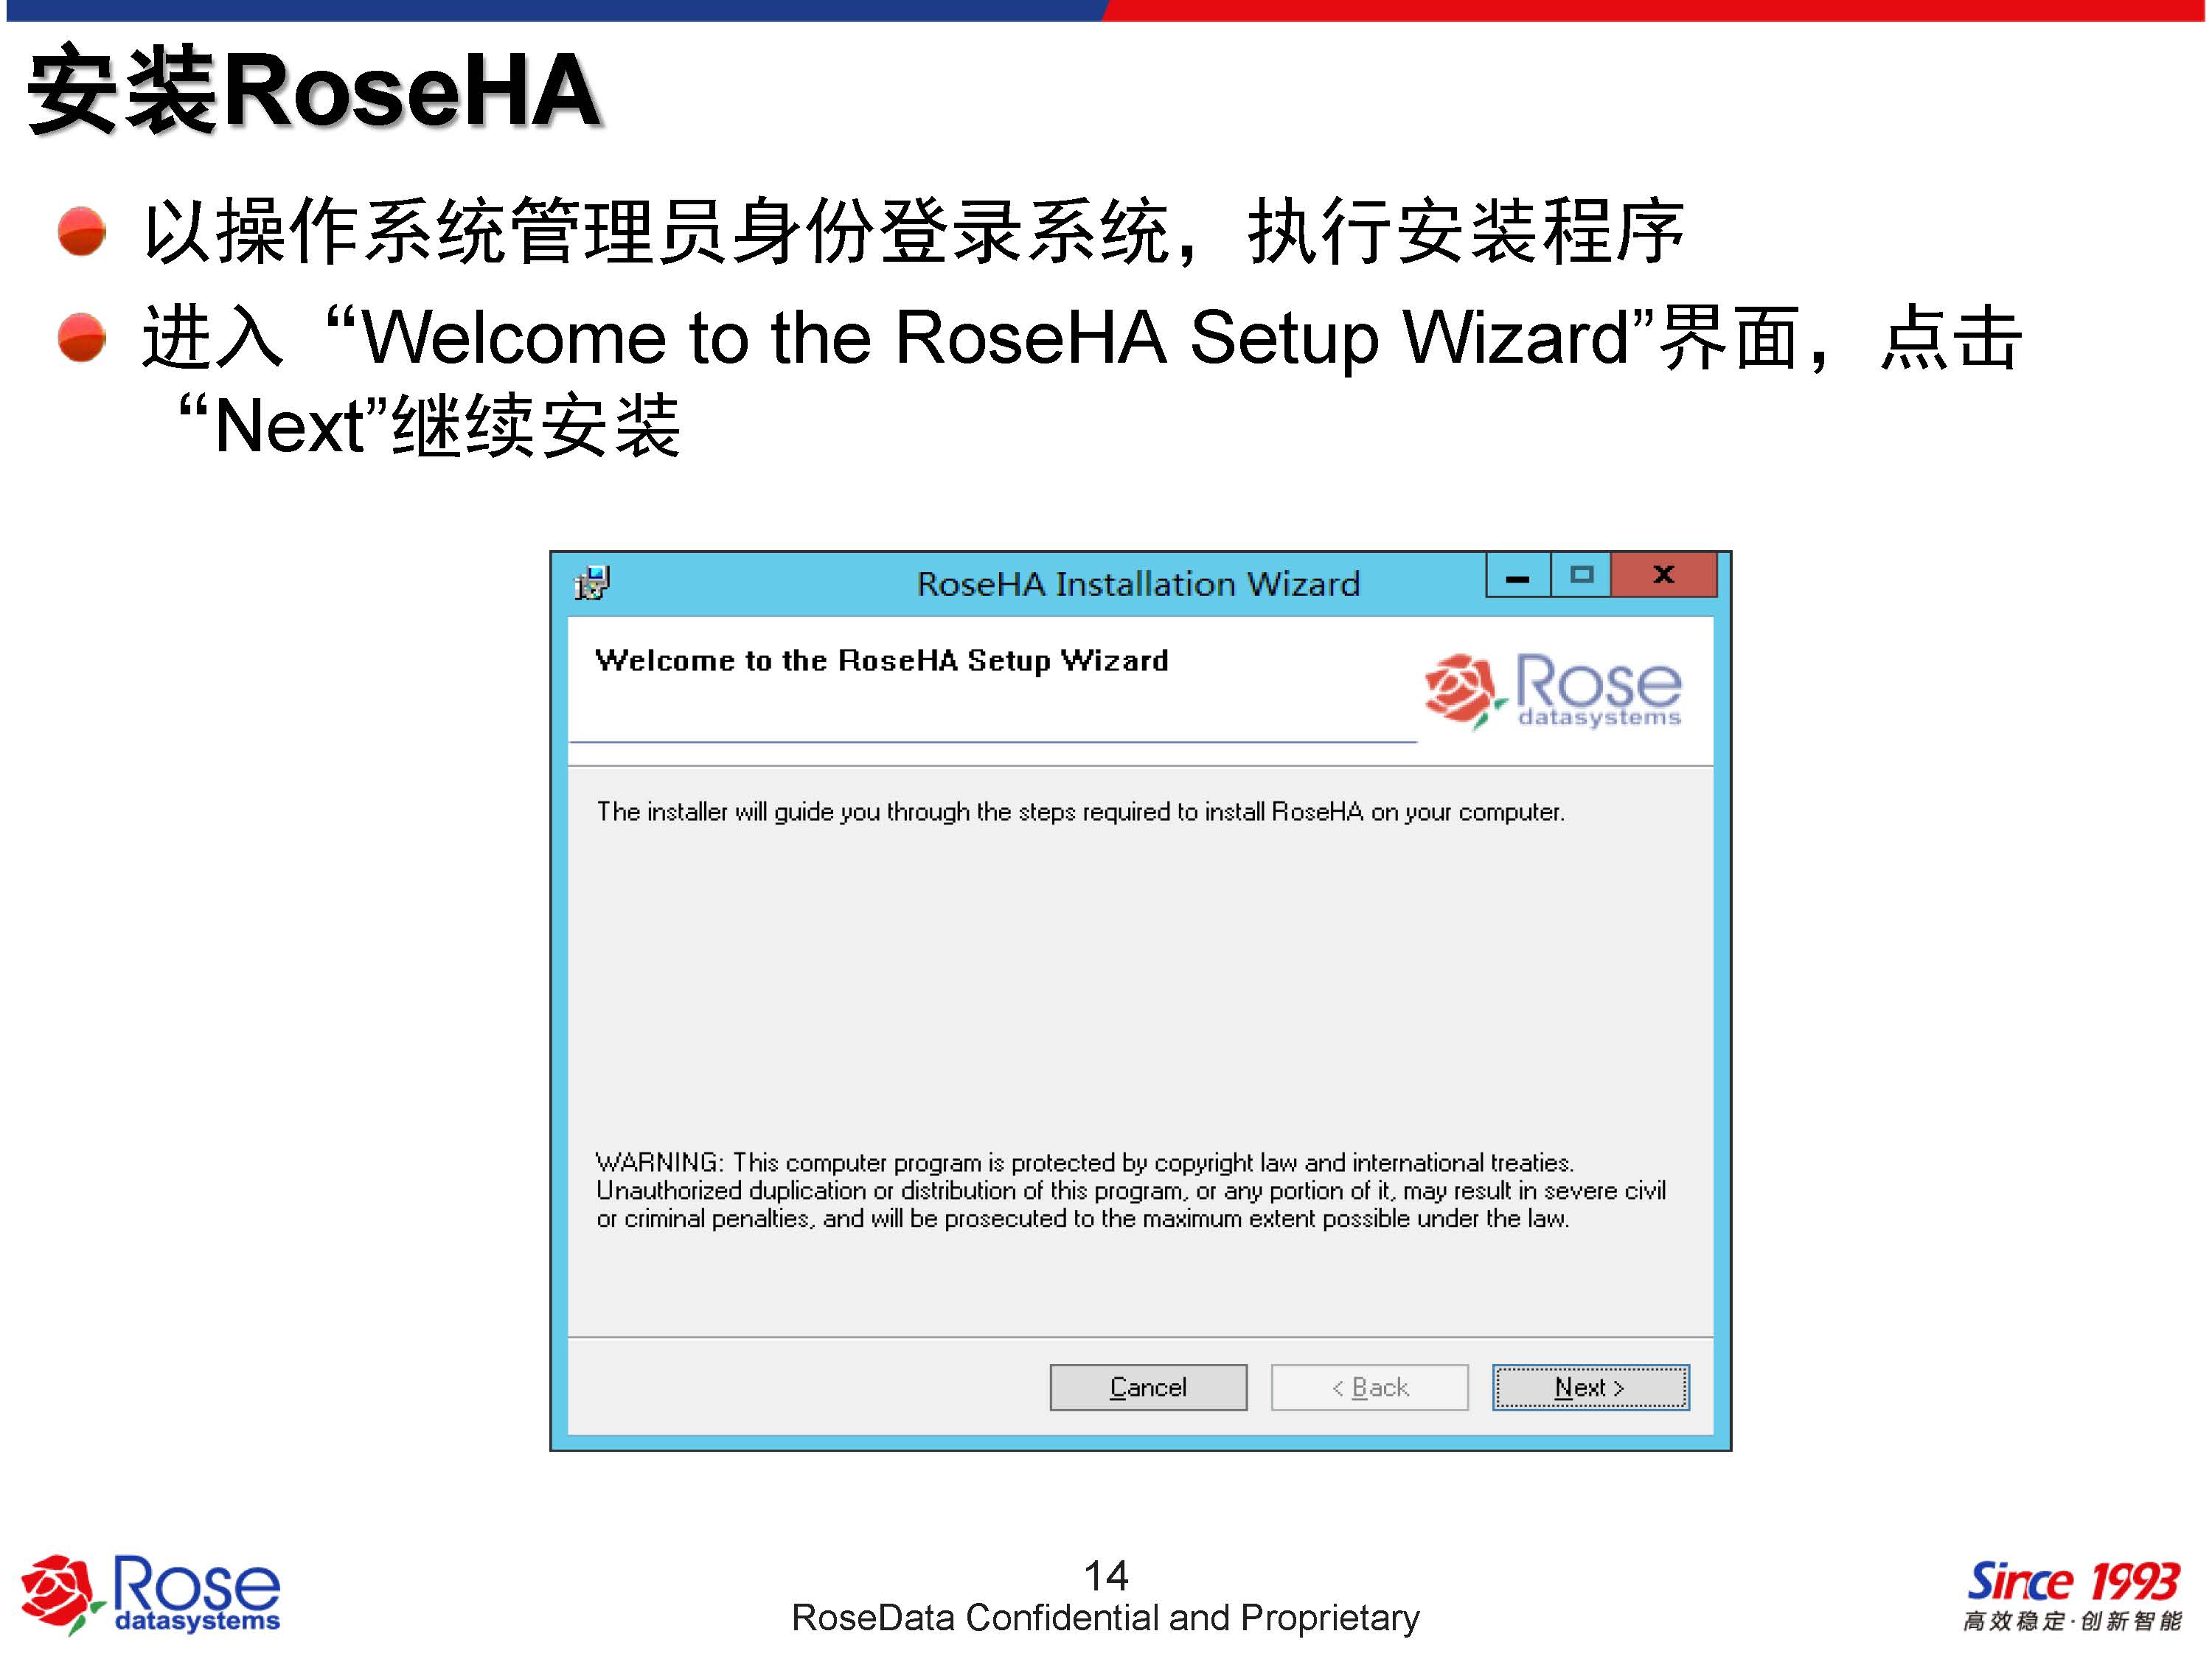Click the Rose datasystems logo inside the wizard
Screen dimensions: 2212x1659
[x=1553, y=690]
